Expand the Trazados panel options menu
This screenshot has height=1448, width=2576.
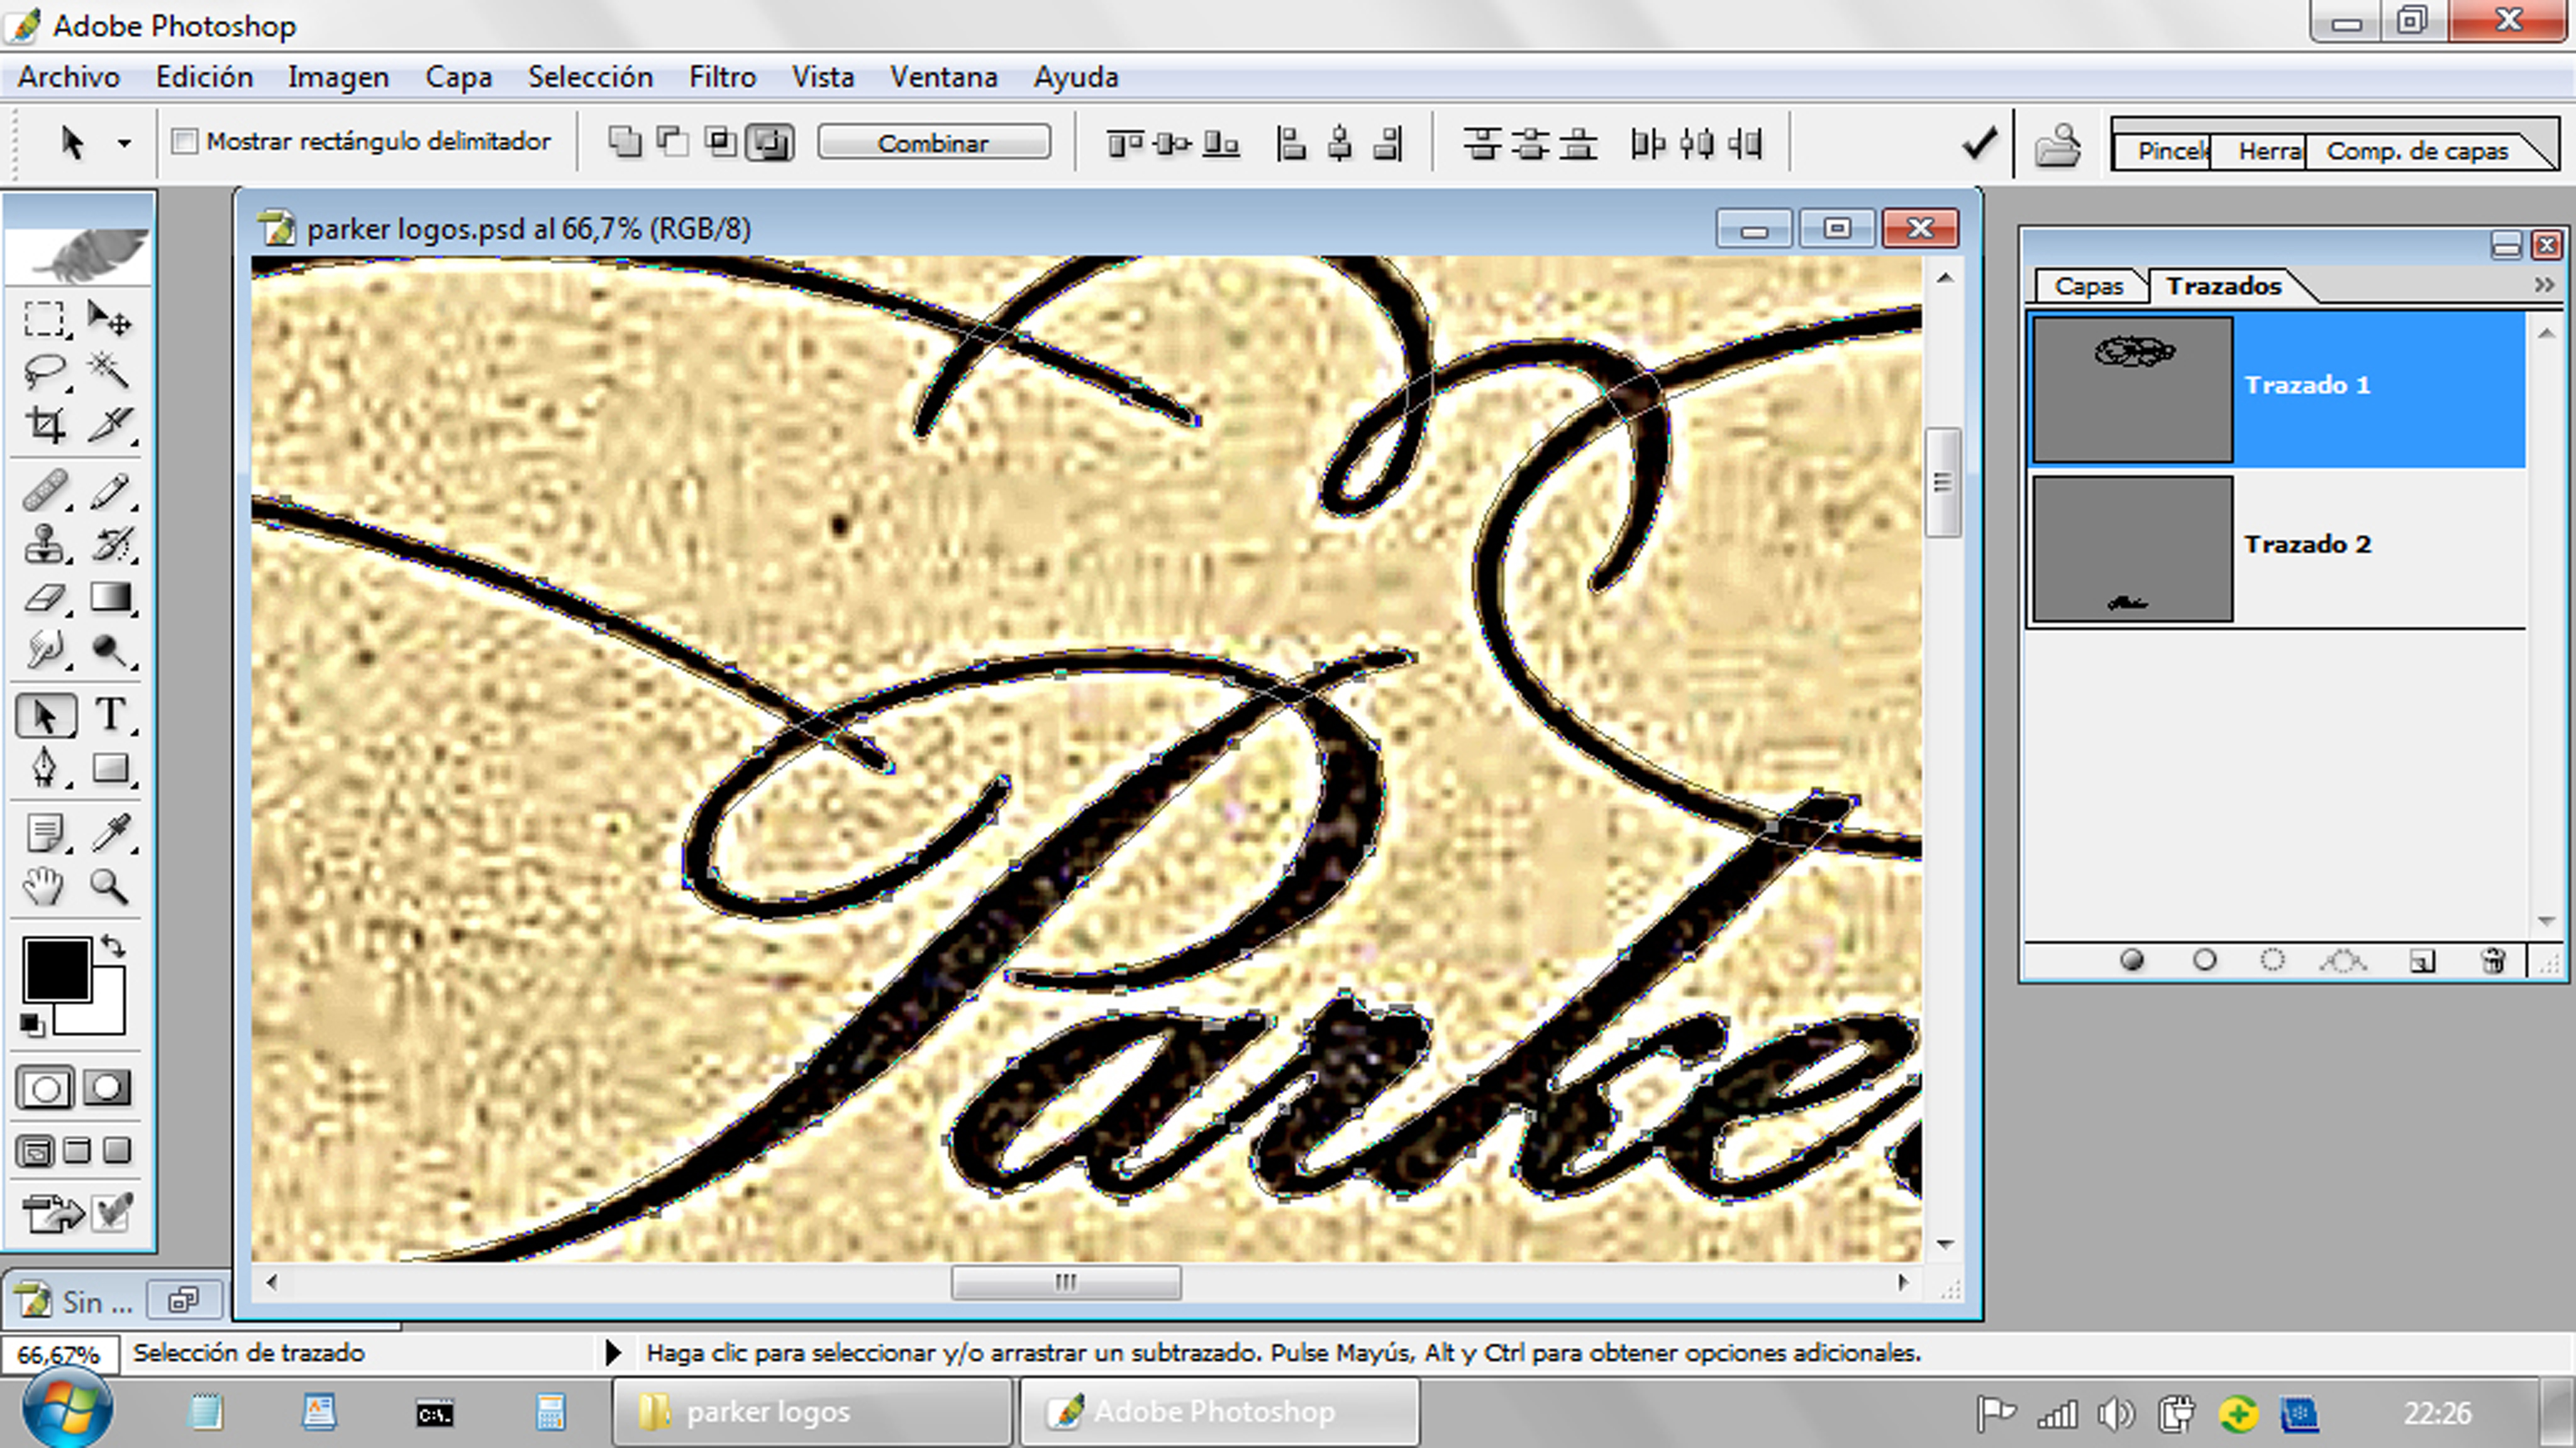[x=2544, y=286]
